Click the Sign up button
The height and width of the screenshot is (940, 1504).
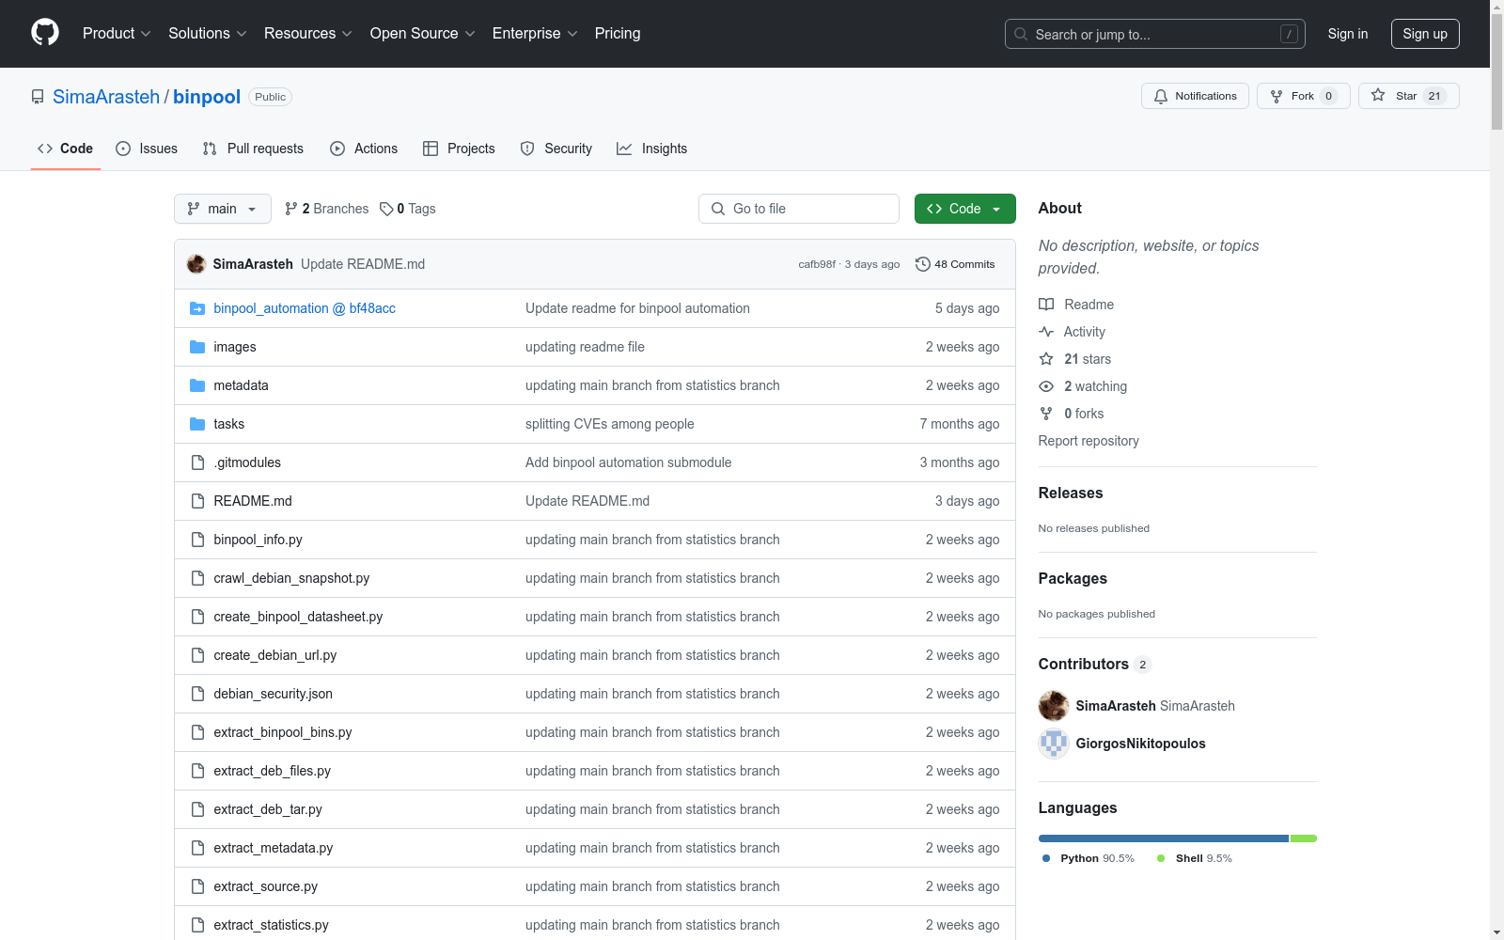coord(1425,34)
